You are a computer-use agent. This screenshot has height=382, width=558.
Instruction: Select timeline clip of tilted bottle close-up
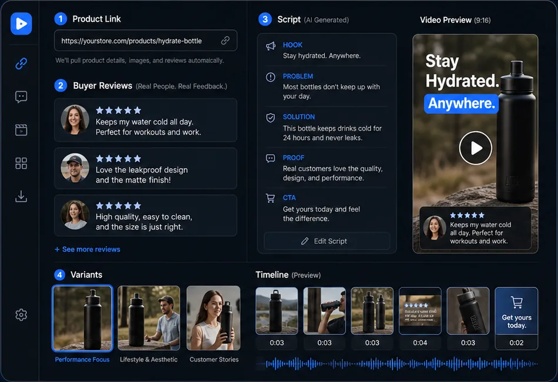[468, 311]
